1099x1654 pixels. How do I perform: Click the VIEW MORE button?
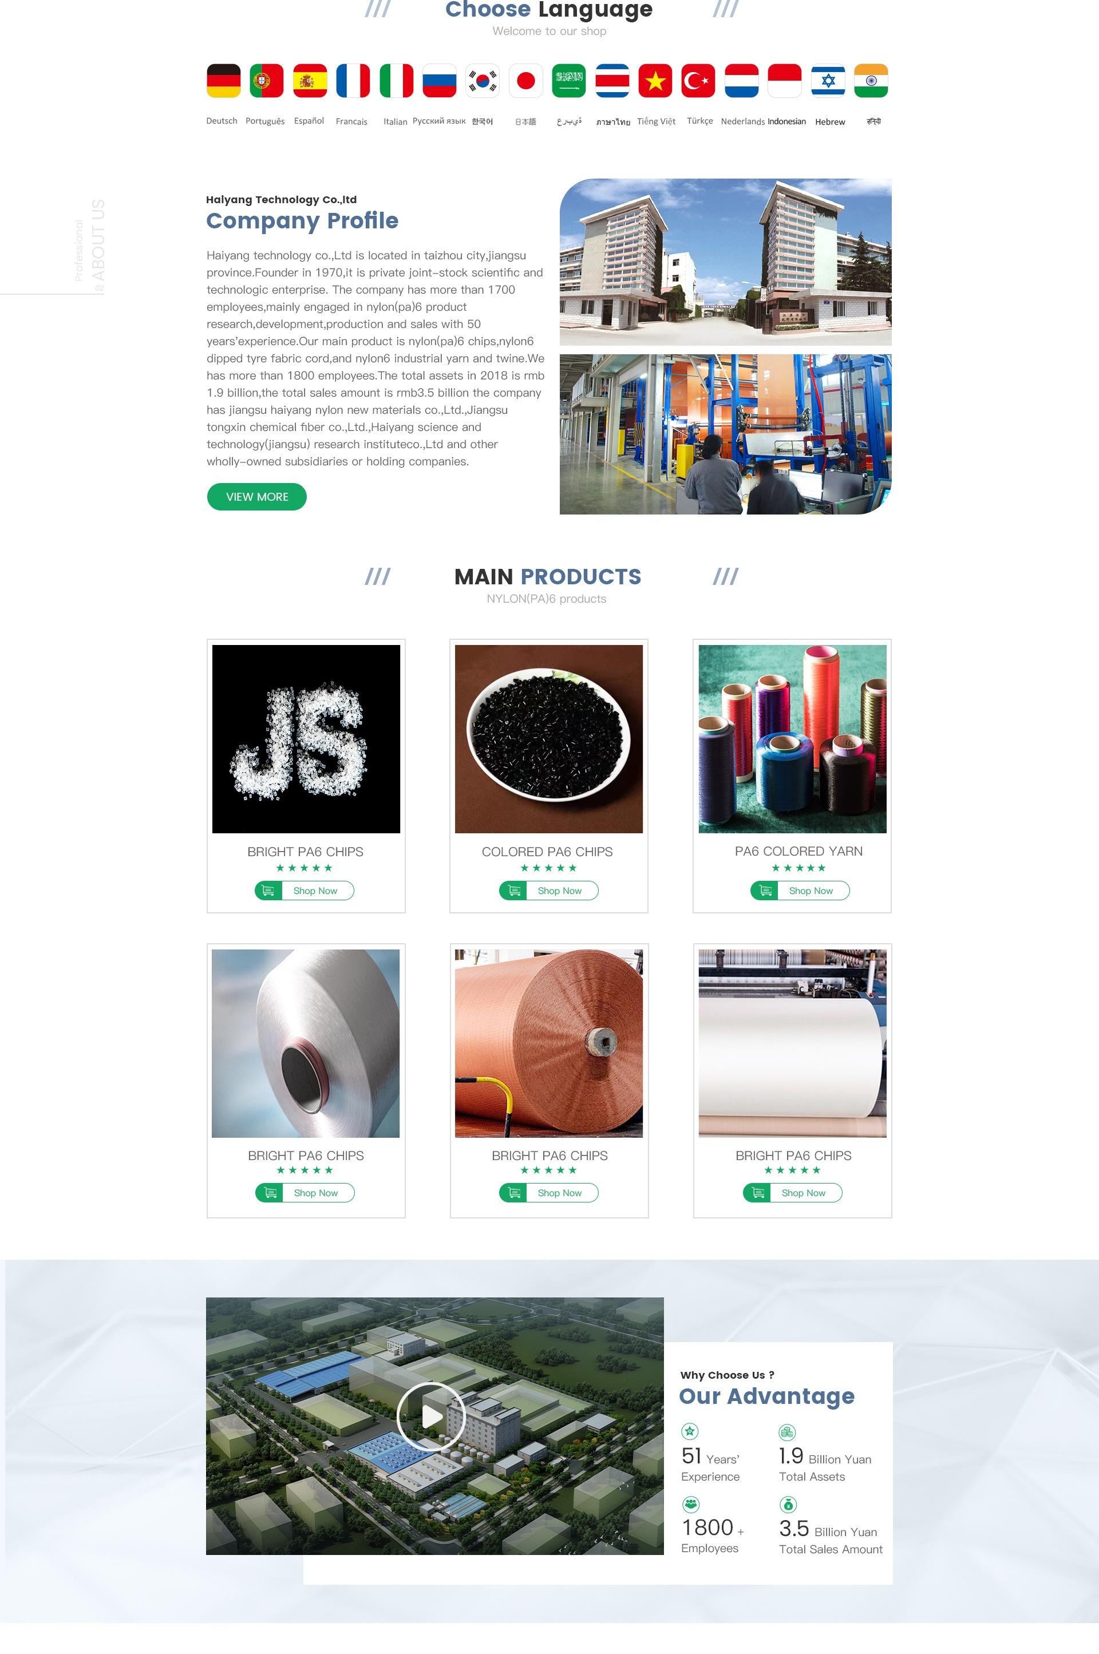click(256, 497)
